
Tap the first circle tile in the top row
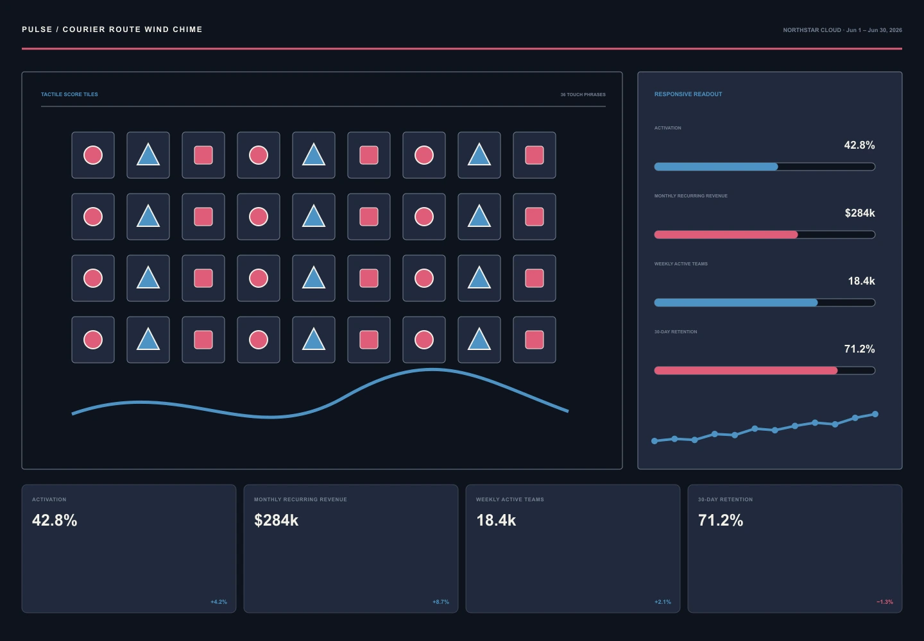coord(93,155)
